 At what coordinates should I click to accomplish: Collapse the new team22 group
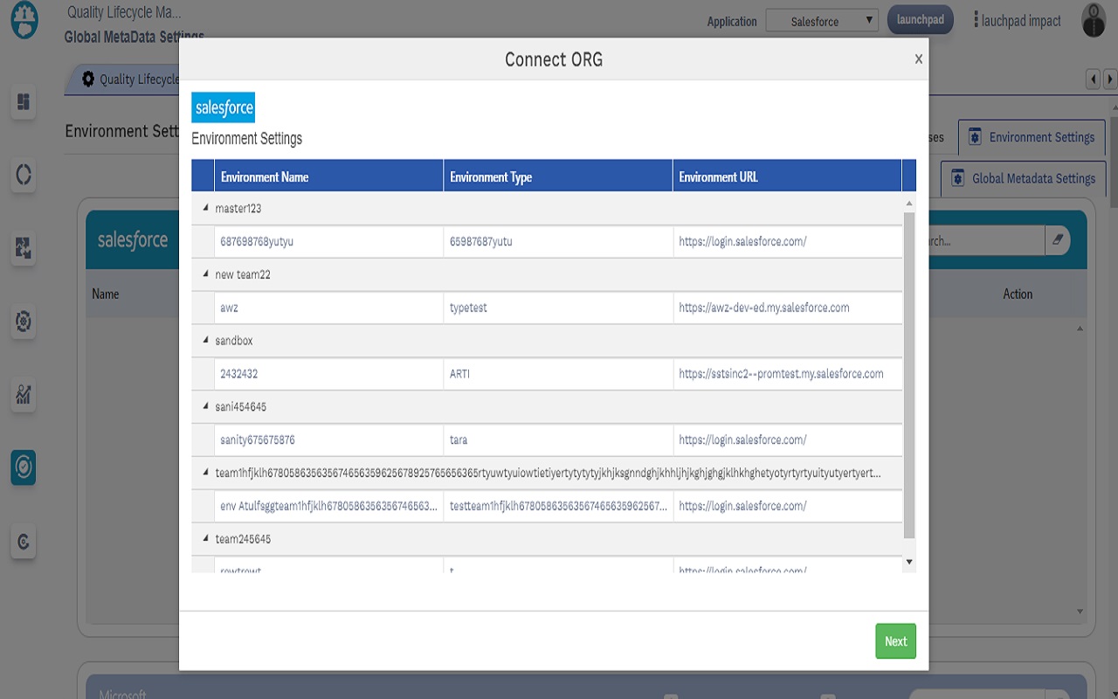(x=206, y=274)
